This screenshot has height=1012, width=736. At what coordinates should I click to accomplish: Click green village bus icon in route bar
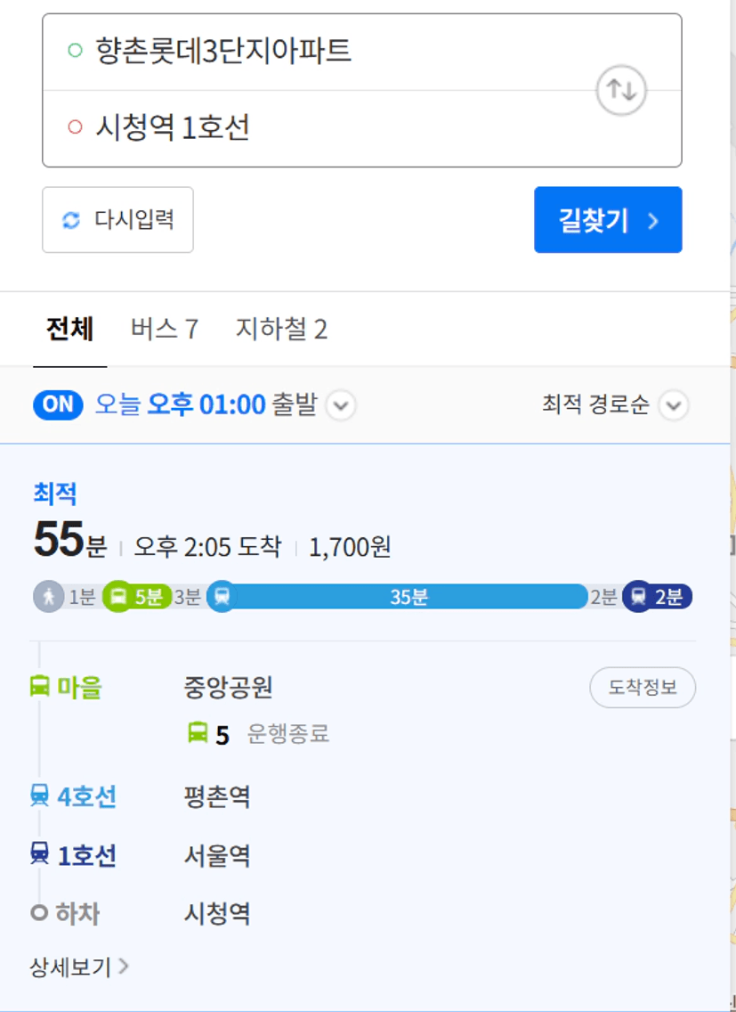(x=118, y=596)
